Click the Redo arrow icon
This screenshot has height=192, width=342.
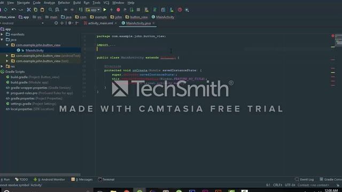pos(21,10)
